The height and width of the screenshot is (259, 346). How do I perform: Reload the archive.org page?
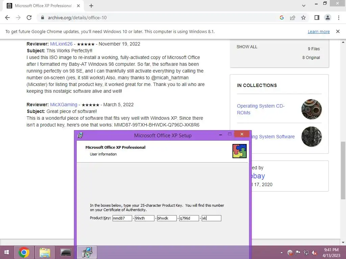click(x=29, y=18)
